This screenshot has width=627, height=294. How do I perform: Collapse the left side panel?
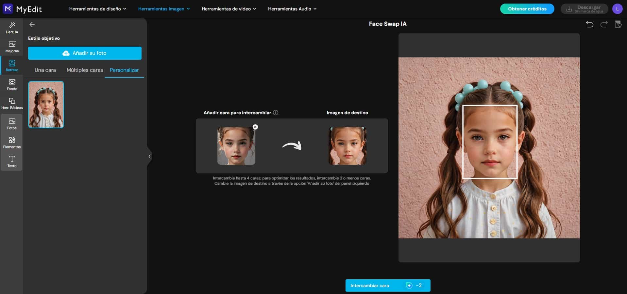click(x=149, y=156)
